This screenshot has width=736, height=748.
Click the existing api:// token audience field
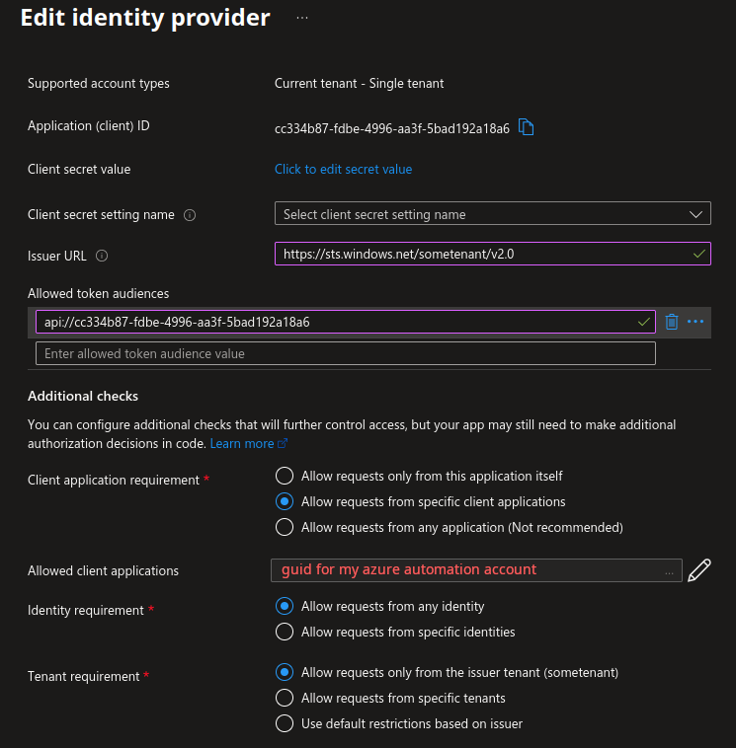coord(336,322)
